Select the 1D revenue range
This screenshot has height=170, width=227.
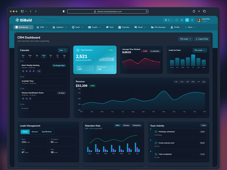176,82
